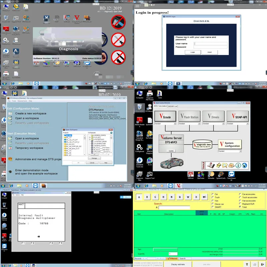
Task: Open the Standard dropdown under Flash Station
Action: tap(189, 123)
